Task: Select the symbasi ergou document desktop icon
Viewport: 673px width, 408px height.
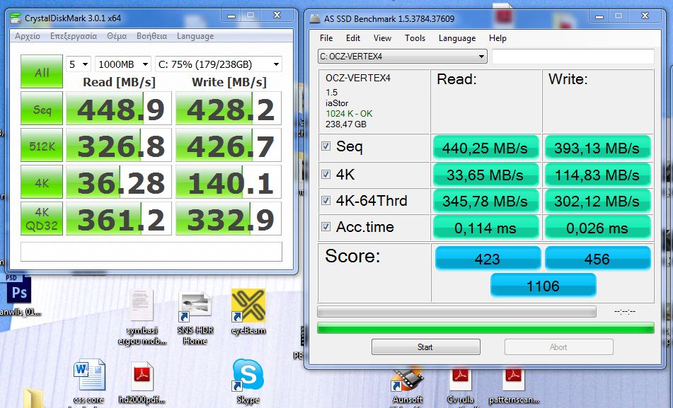Action: [142, 317]
